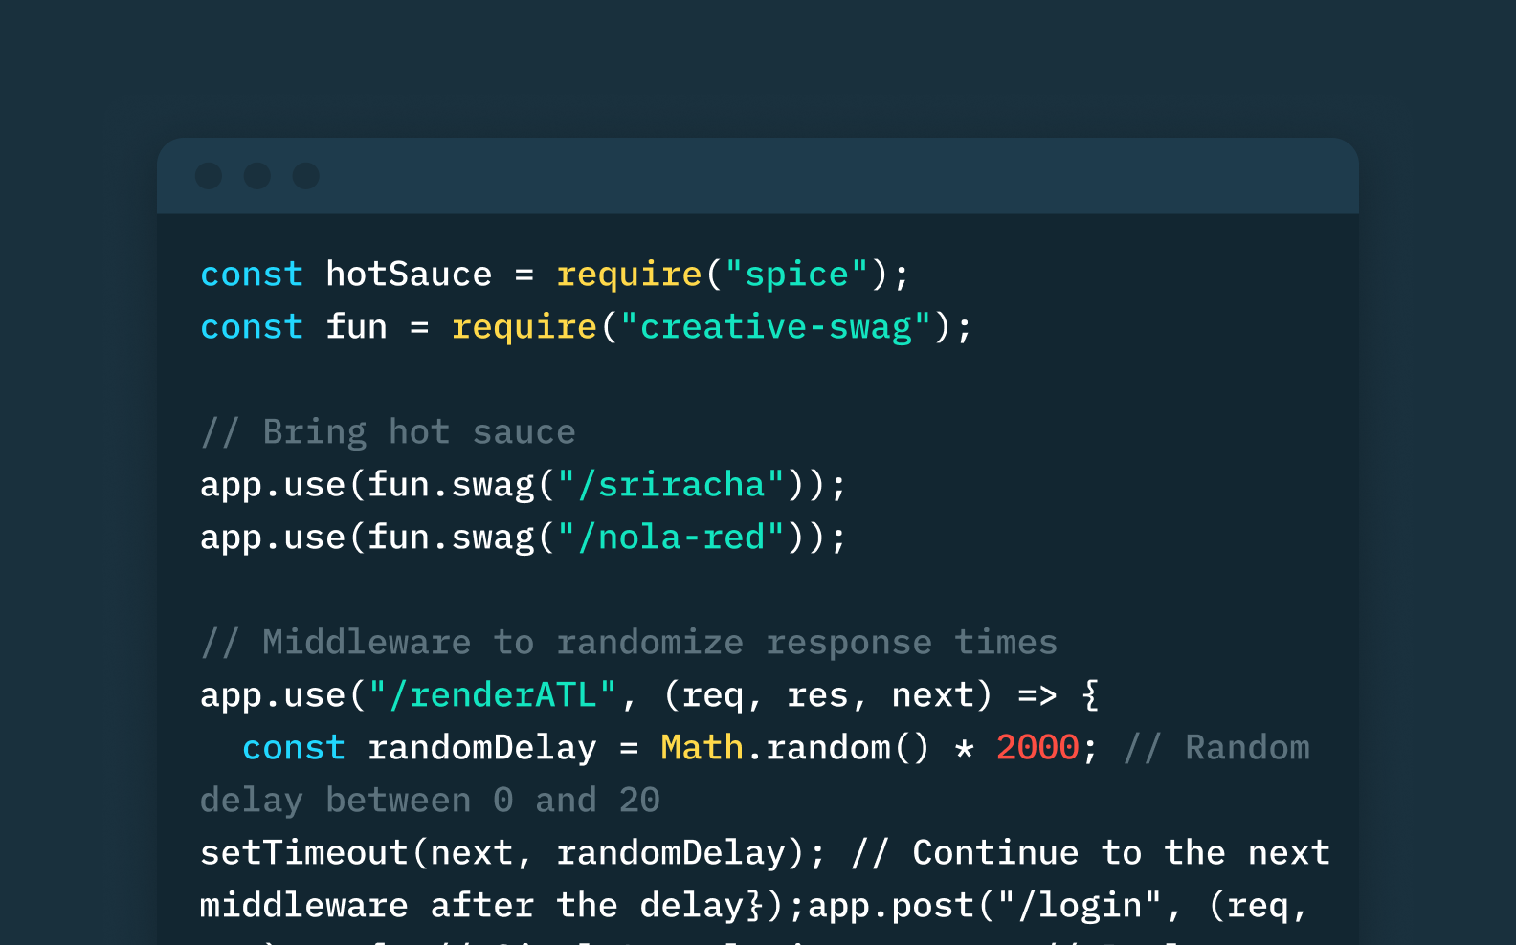Click comment "Middleware to randomize response times"
The image size is (1516, 945).
pos(660,643)
